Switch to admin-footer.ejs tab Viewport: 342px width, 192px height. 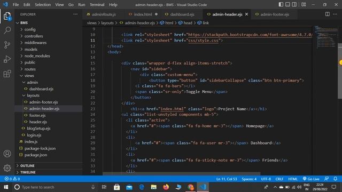pos(275,14)
